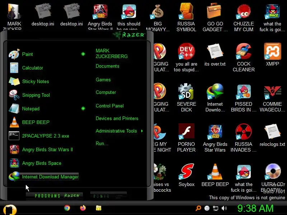287x215 pixels.
Task: Open Games from the start menu
Action: (x=103, y=80)
